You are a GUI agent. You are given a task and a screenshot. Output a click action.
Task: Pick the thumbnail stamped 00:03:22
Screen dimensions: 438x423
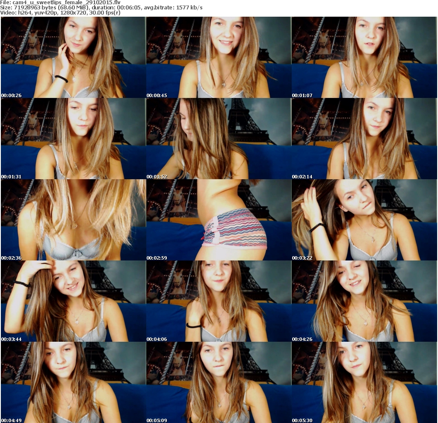coord(364,220)
